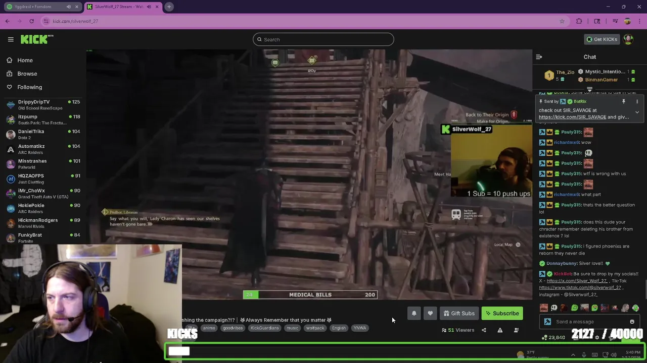Screen dimensions: 647x363
Task: Open FunkyBrat channel in sidebar
Action: [43, 237]
